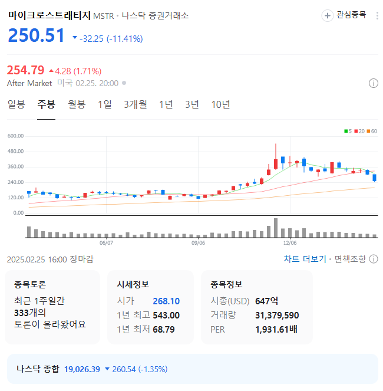
Task: Show the 1일 intraday chart
Action: [105, 104]
